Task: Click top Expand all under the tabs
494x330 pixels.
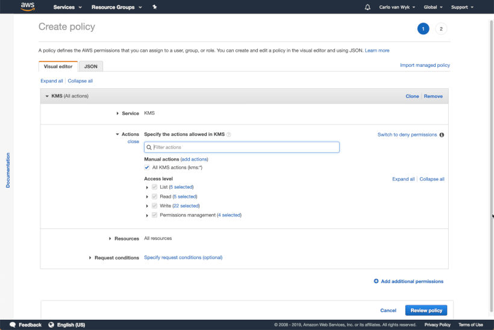Action: (x=52, y=81)
